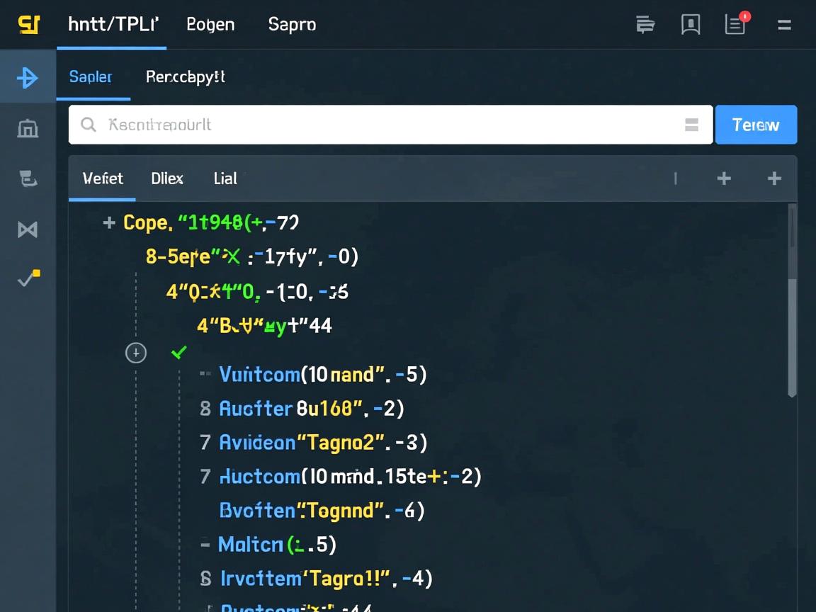
Task: Click the print icon in the sidebar
Action: pyautogui.click(x=28, y=178)
